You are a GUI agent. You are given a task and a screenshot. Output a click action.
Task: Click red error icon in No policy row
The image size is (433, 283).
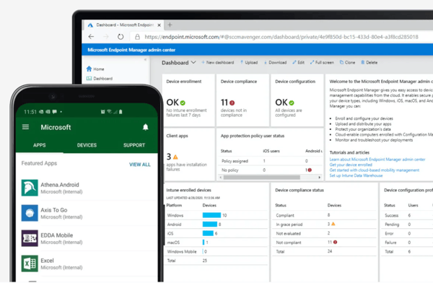pos(310,170)
